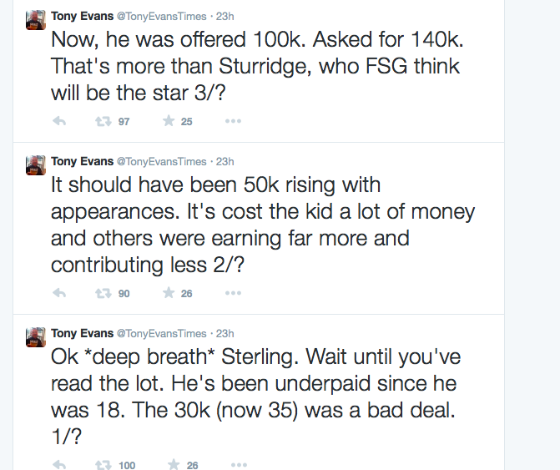
Task: Open the 23h timestamp of the 1/? tweet
Action: tap(225, 332)
